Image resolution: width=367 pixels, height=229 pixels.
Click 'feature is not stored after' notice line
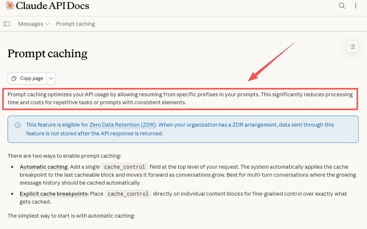point(95,133)
